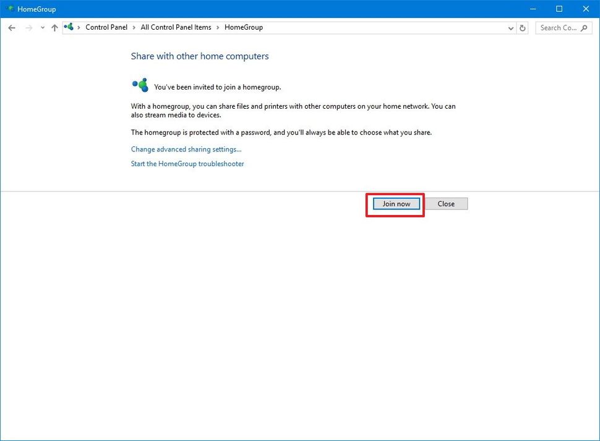Click the Refresh icon in address bar
Viewport: 600px width, 441px height.
click(x=521, y=27)
